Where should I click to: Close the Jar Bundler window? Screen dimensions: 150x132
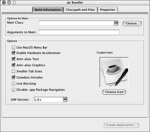pyautogui.click(x=4, y=2)
